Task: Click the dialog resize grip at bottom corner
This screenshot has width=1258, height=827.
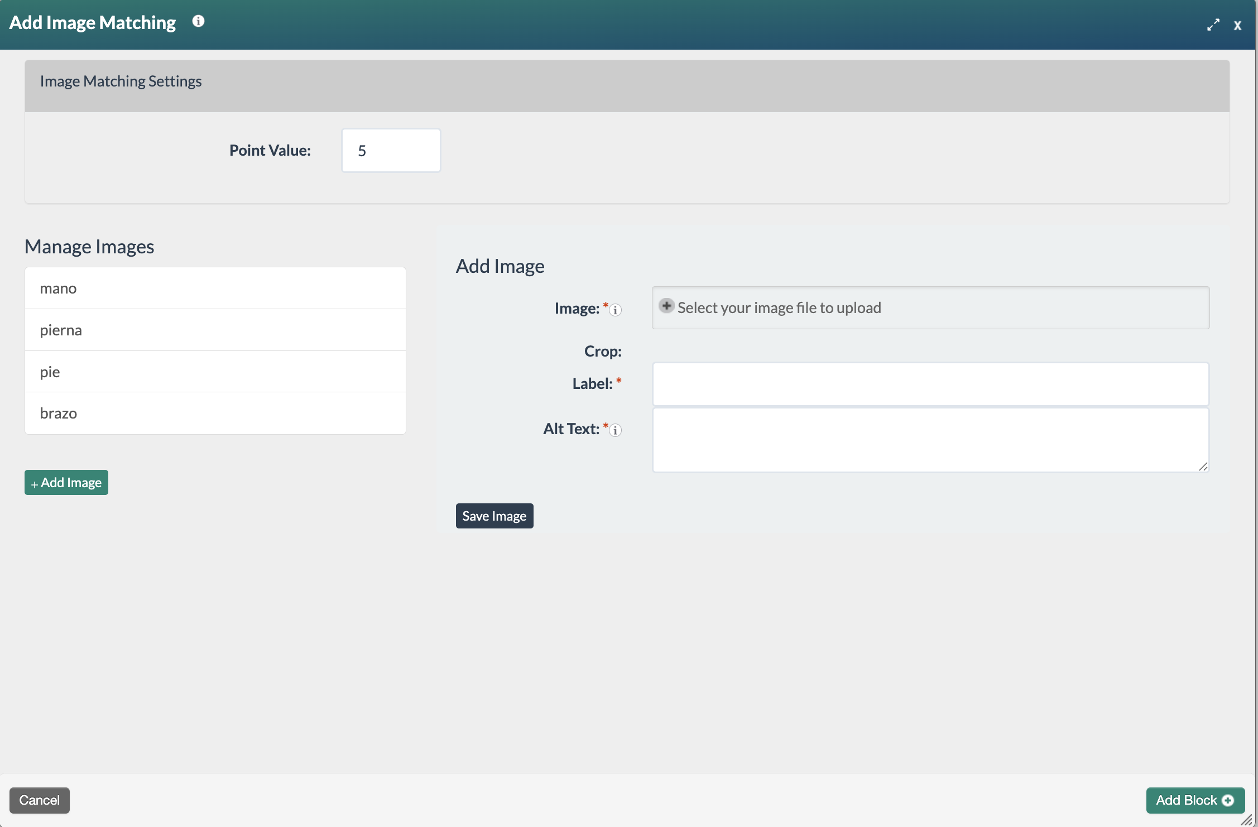Action: [x=1247, y=820]
